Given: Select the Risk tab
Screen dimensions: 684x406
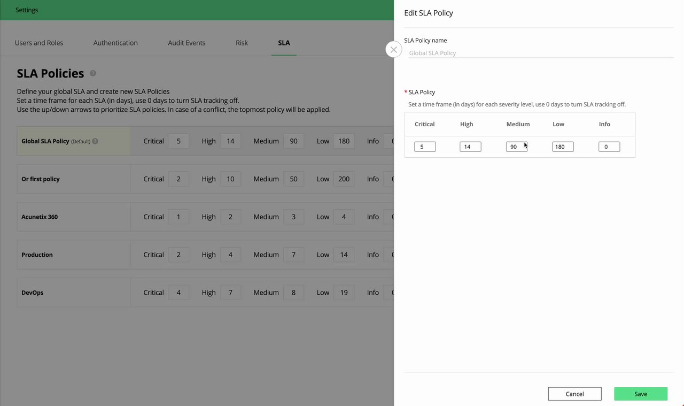Looking at the screenshot, I should coord(242,43).
